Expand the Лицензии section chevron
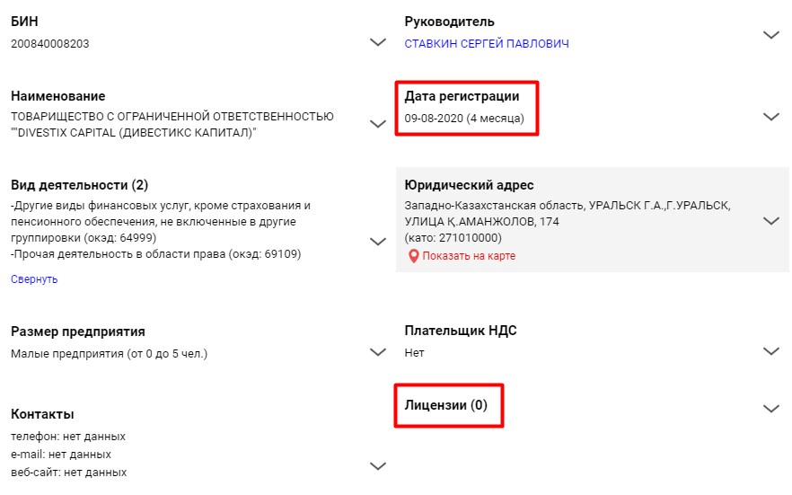The width and height of the screenshot is (792, 495). [770, 409]
